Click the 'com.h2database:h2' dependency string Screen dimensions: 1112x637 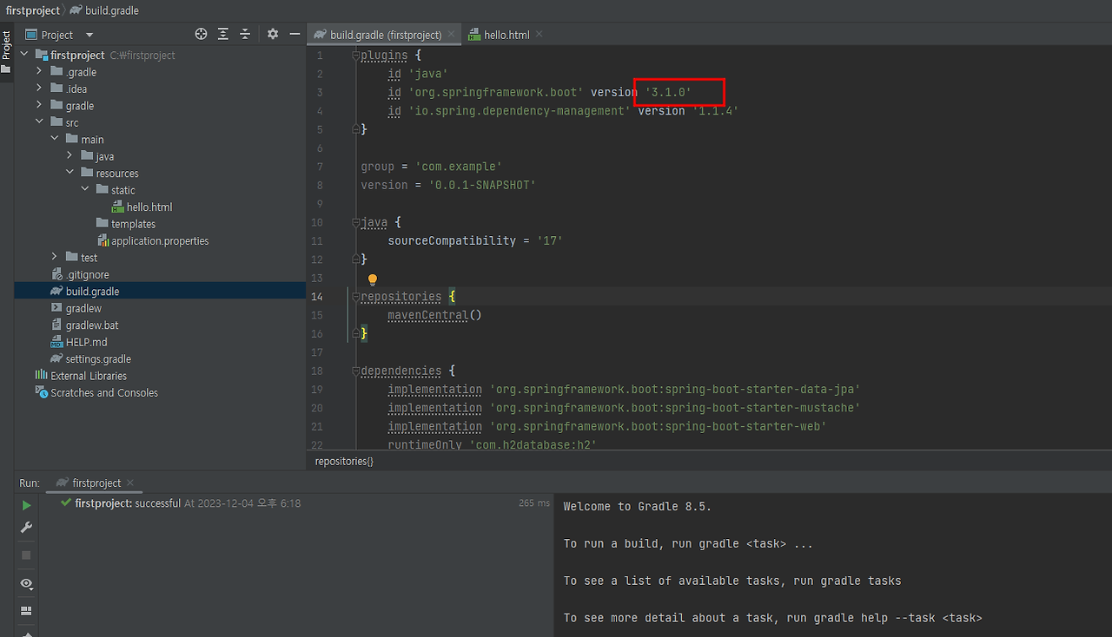pyautogui.click(x=533, y=445)
